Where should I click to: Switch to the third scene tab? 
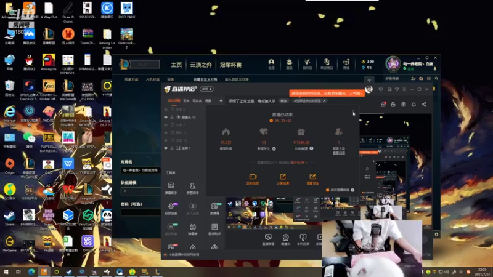click(197, 101)
